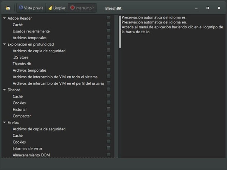
Task: Select Archivos de intercambio de VIM en el perfil del usuario
Action: [x=58, y=83]
